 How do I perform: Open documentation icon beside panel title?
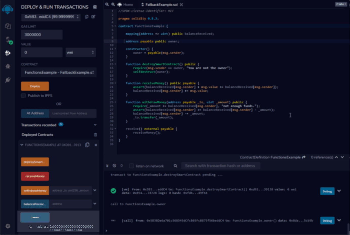[x=95, y=7]
